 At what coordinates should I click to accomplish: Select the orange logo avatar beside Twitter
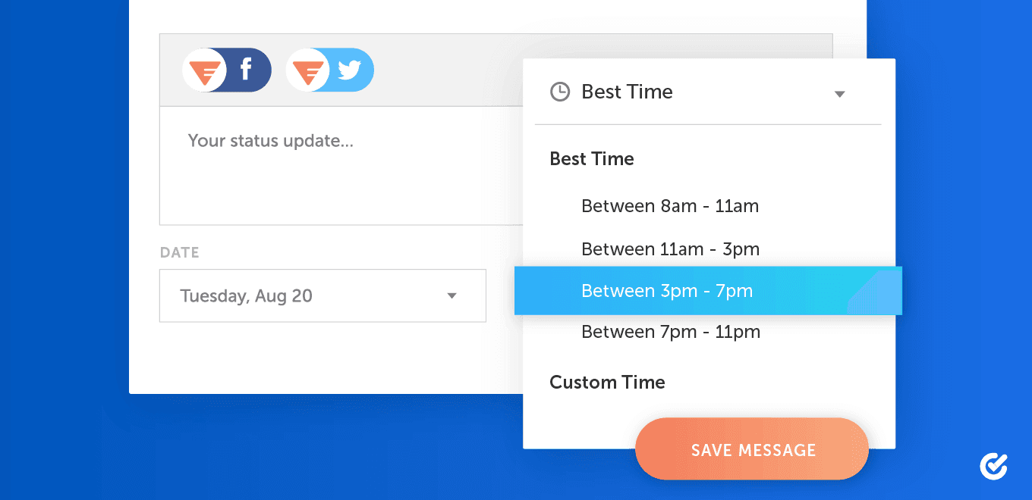point(307,70)
